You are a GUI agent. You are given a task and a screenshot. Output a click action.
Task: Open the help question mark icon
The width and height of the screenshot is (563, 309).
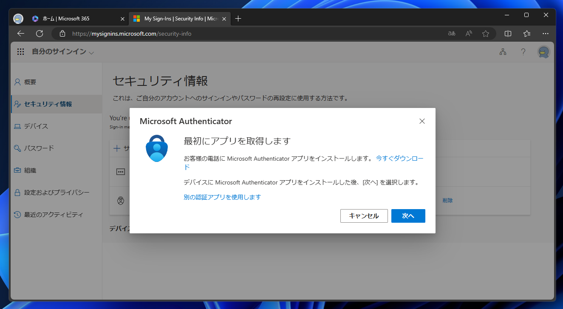coord(523,52)
